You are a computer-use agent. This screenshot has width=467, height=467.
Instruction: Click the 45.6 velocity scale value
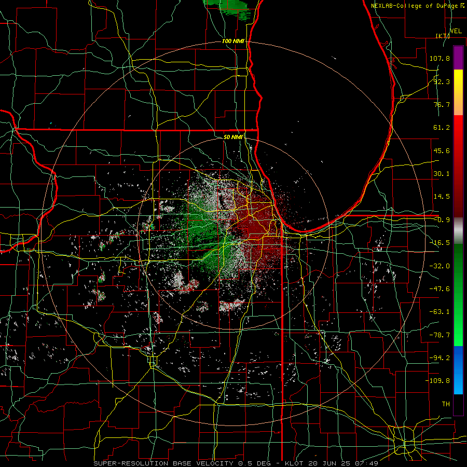[x=442, y=150]
